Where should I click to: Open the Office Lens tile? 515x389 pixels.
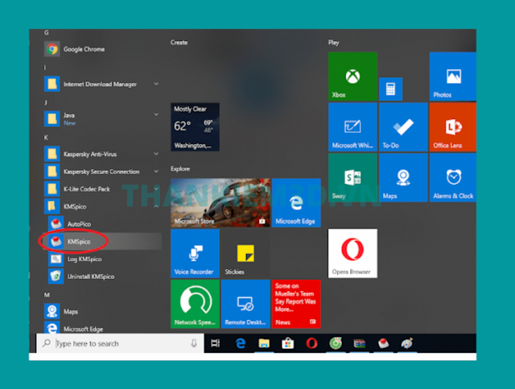pos(453,127)
